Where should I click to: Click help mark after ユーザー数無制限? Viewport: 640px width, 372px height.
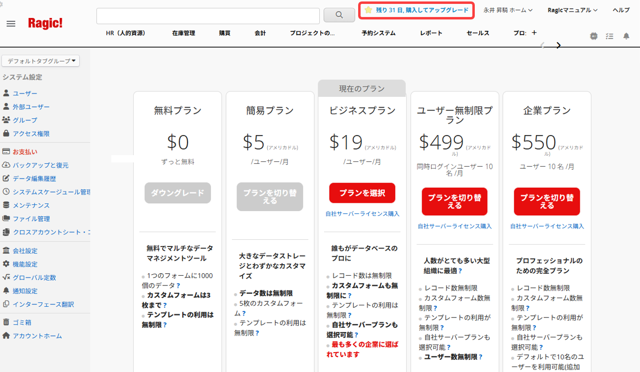pos(481,356)
